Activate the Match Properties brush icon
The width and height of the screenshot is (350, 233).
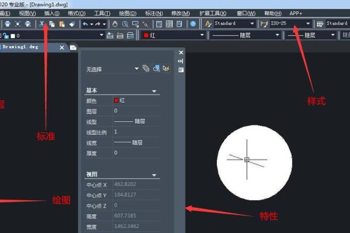point(72,24)
